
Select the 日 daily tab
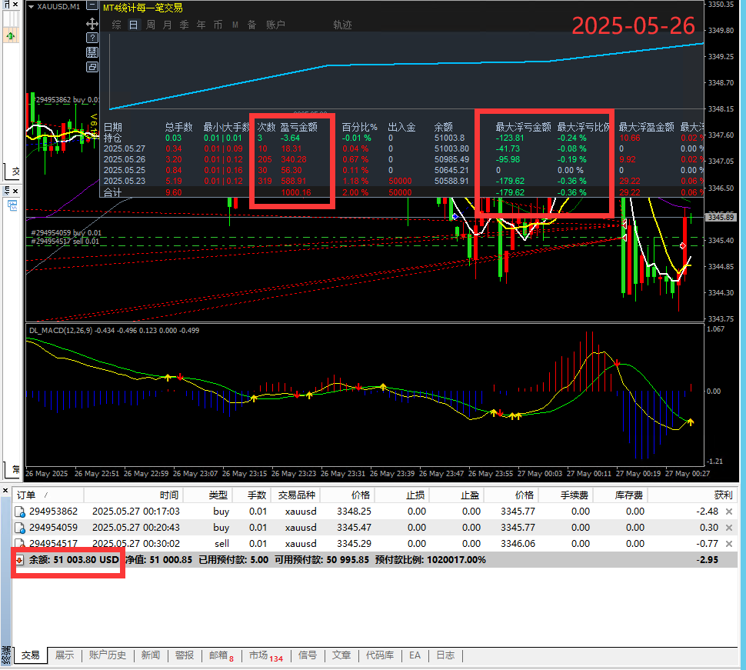pos(134,25)
